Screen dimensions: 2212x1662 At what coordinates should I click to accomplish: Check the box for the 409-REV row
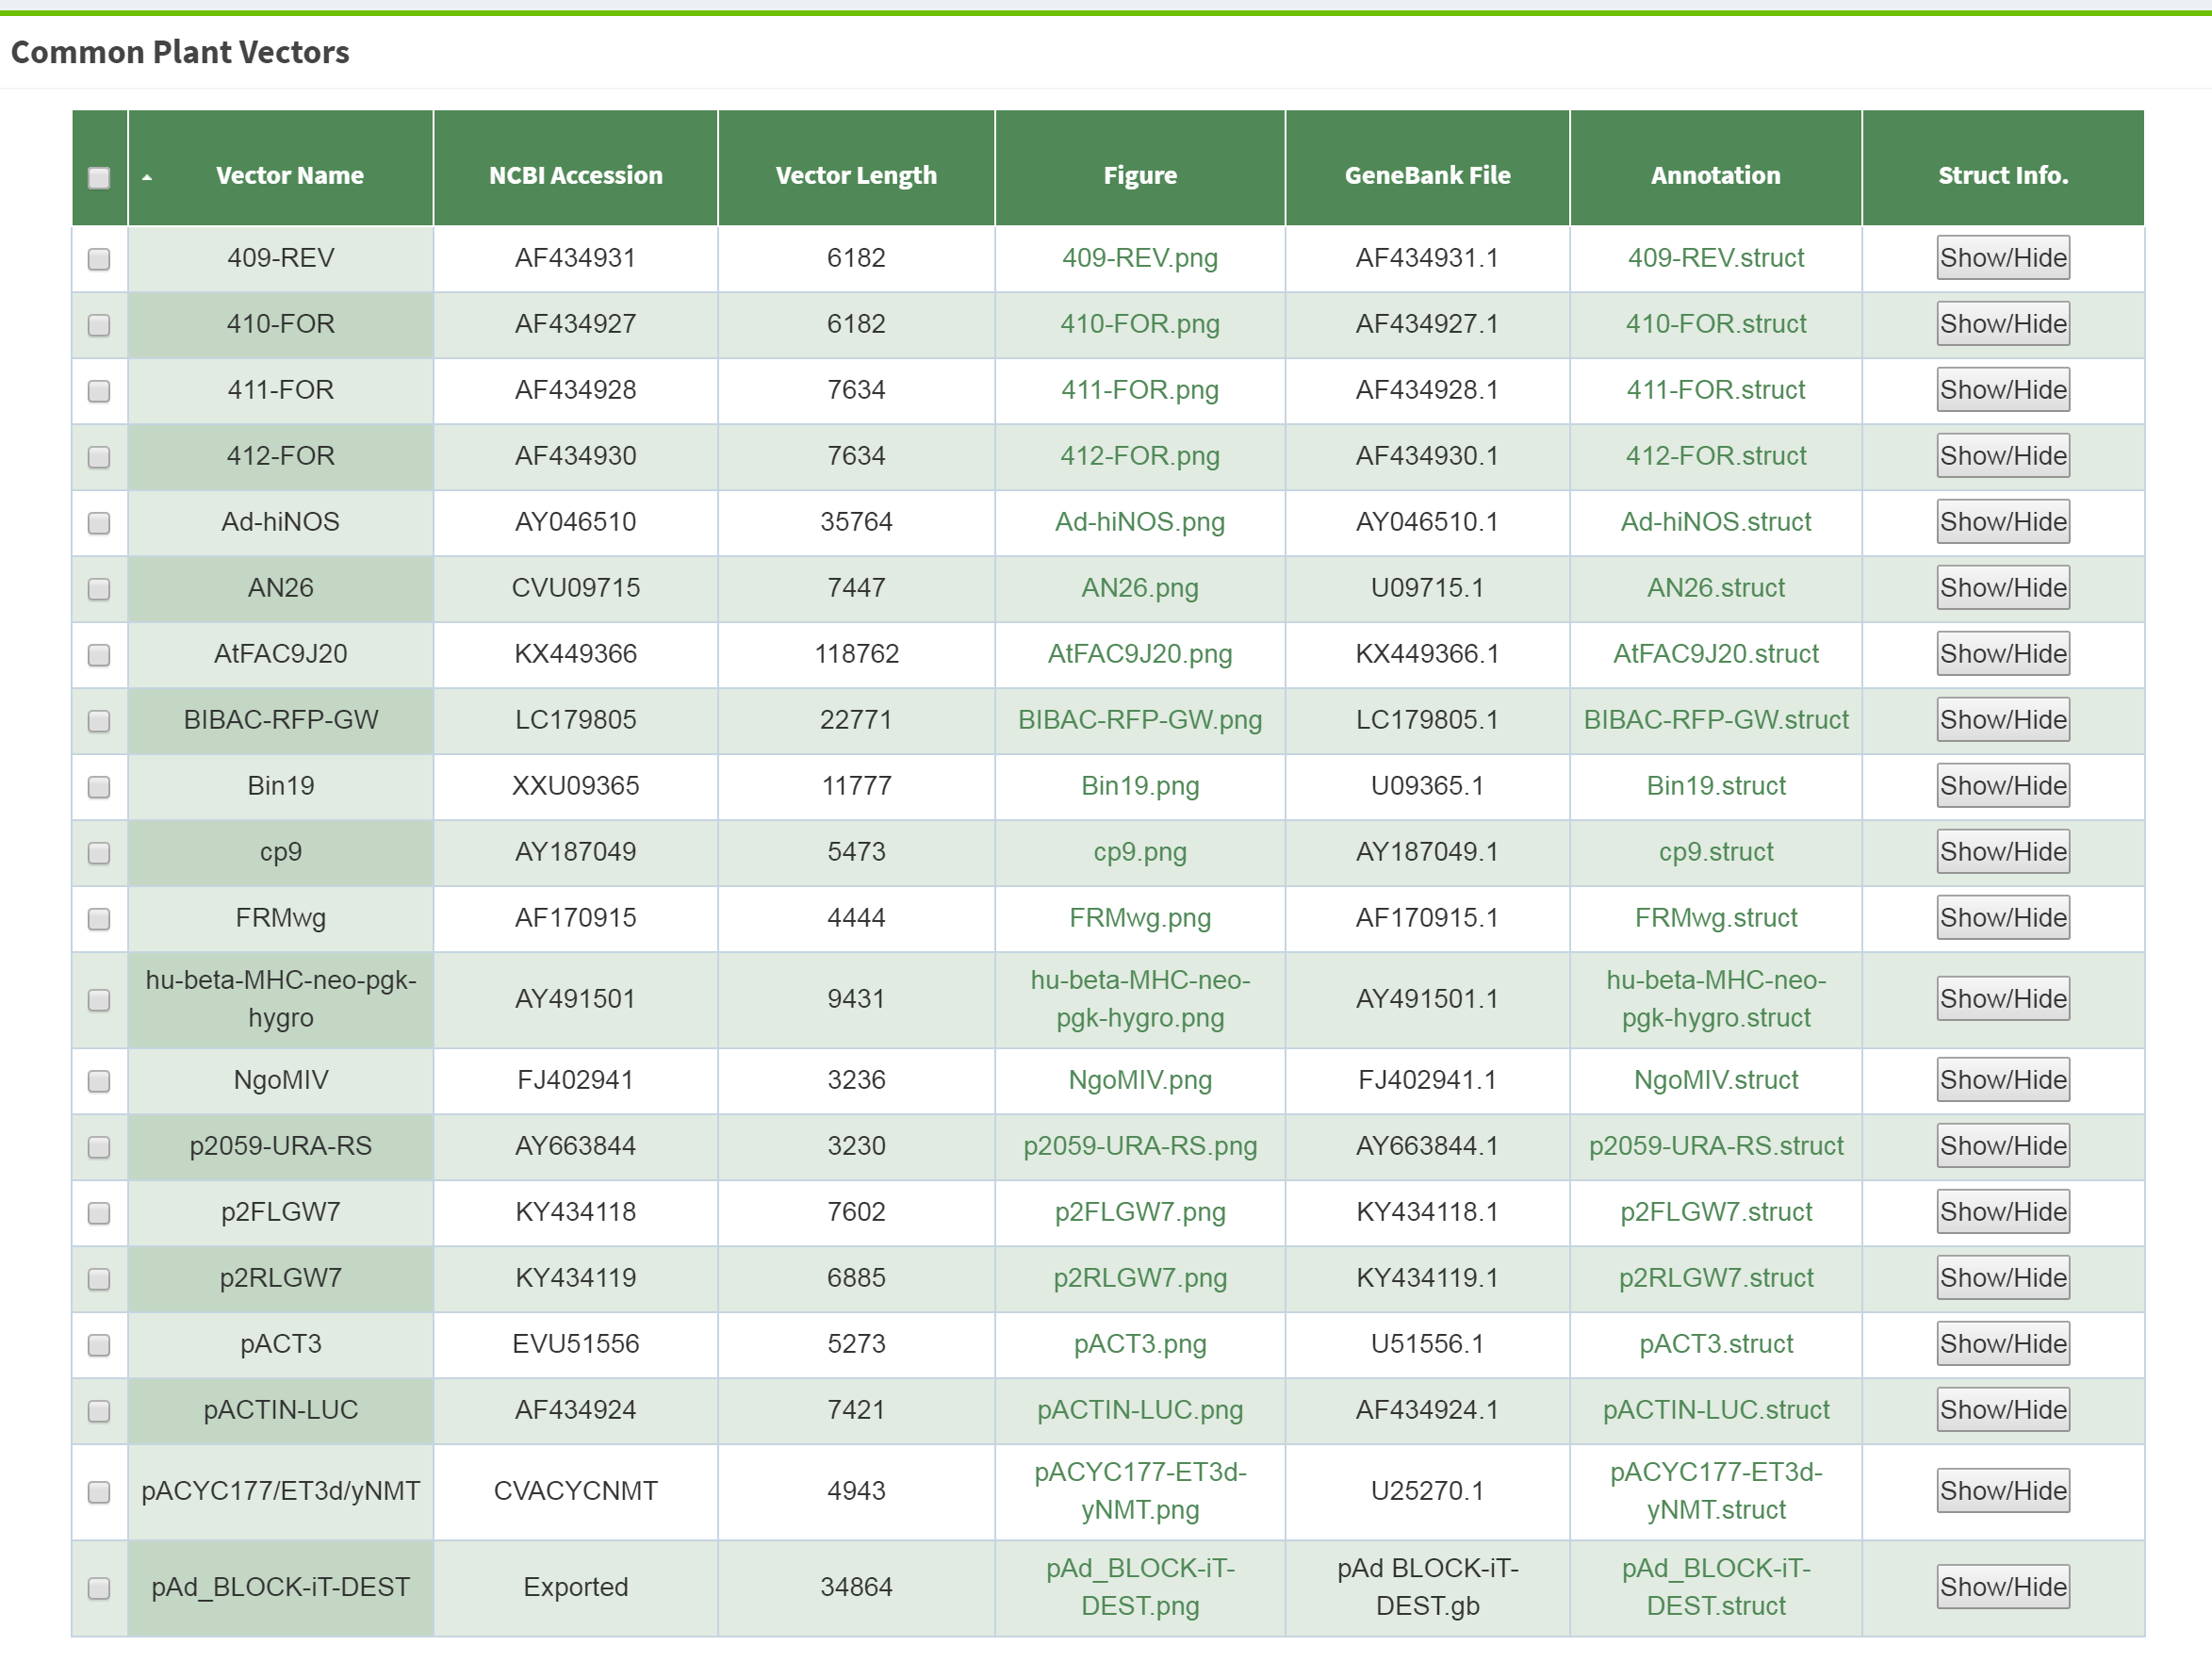[99, 259]
